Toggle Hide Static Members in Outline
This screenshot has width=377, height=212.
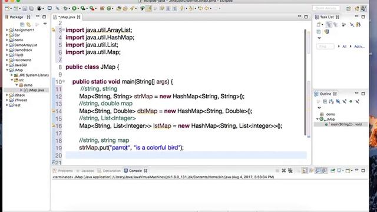(x=344, y=101)
